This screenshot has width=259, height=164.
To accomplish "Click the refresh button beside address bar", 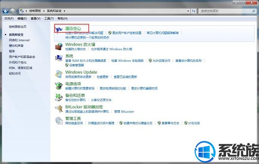I will pyautogui.click(x=193, y=11).
